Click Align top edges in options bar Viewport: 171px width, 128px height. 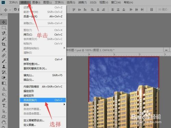point(74,10)
